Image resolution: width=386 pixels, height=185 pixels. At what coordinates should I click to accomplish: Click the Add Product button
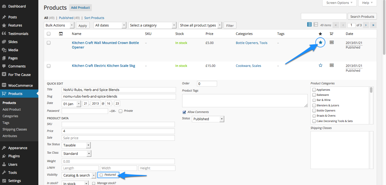[80, 8]
